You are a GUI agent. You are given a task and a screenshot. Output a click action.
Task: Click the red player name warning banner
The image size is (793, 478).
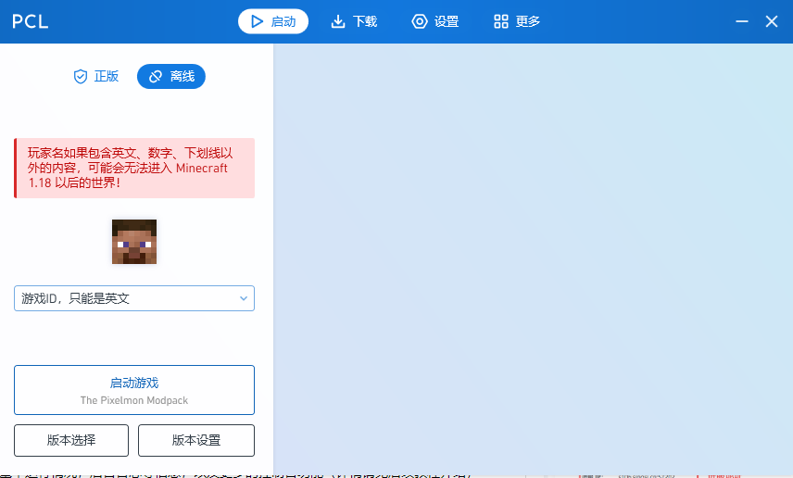134,168
